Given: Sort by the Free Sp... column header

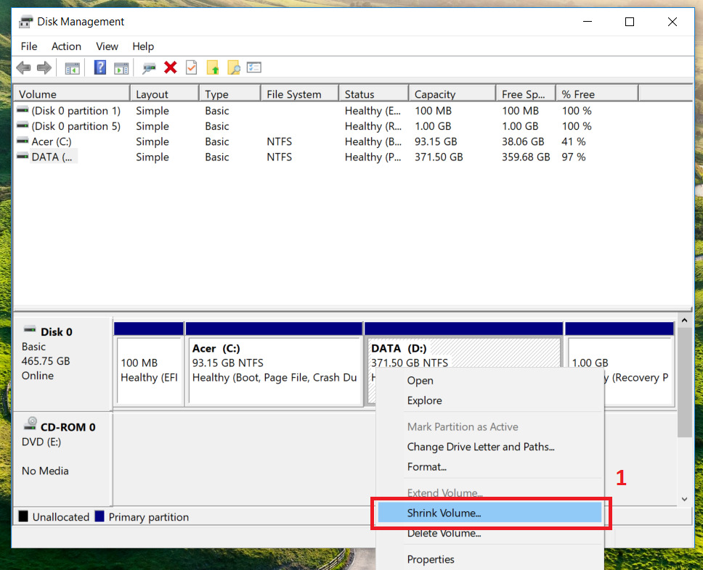Looking at the screenshot, I should (526, 94).
